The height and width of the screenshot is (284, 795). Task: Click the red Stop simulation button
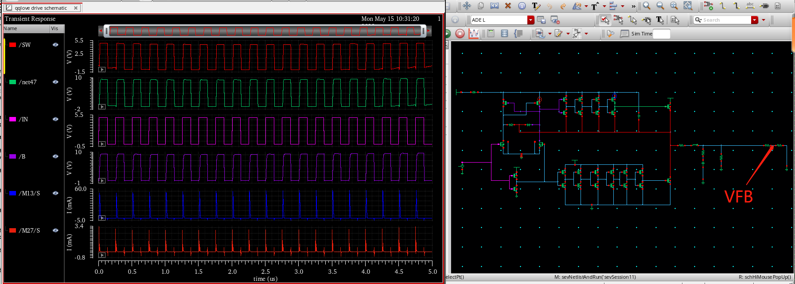pos(460,34)
